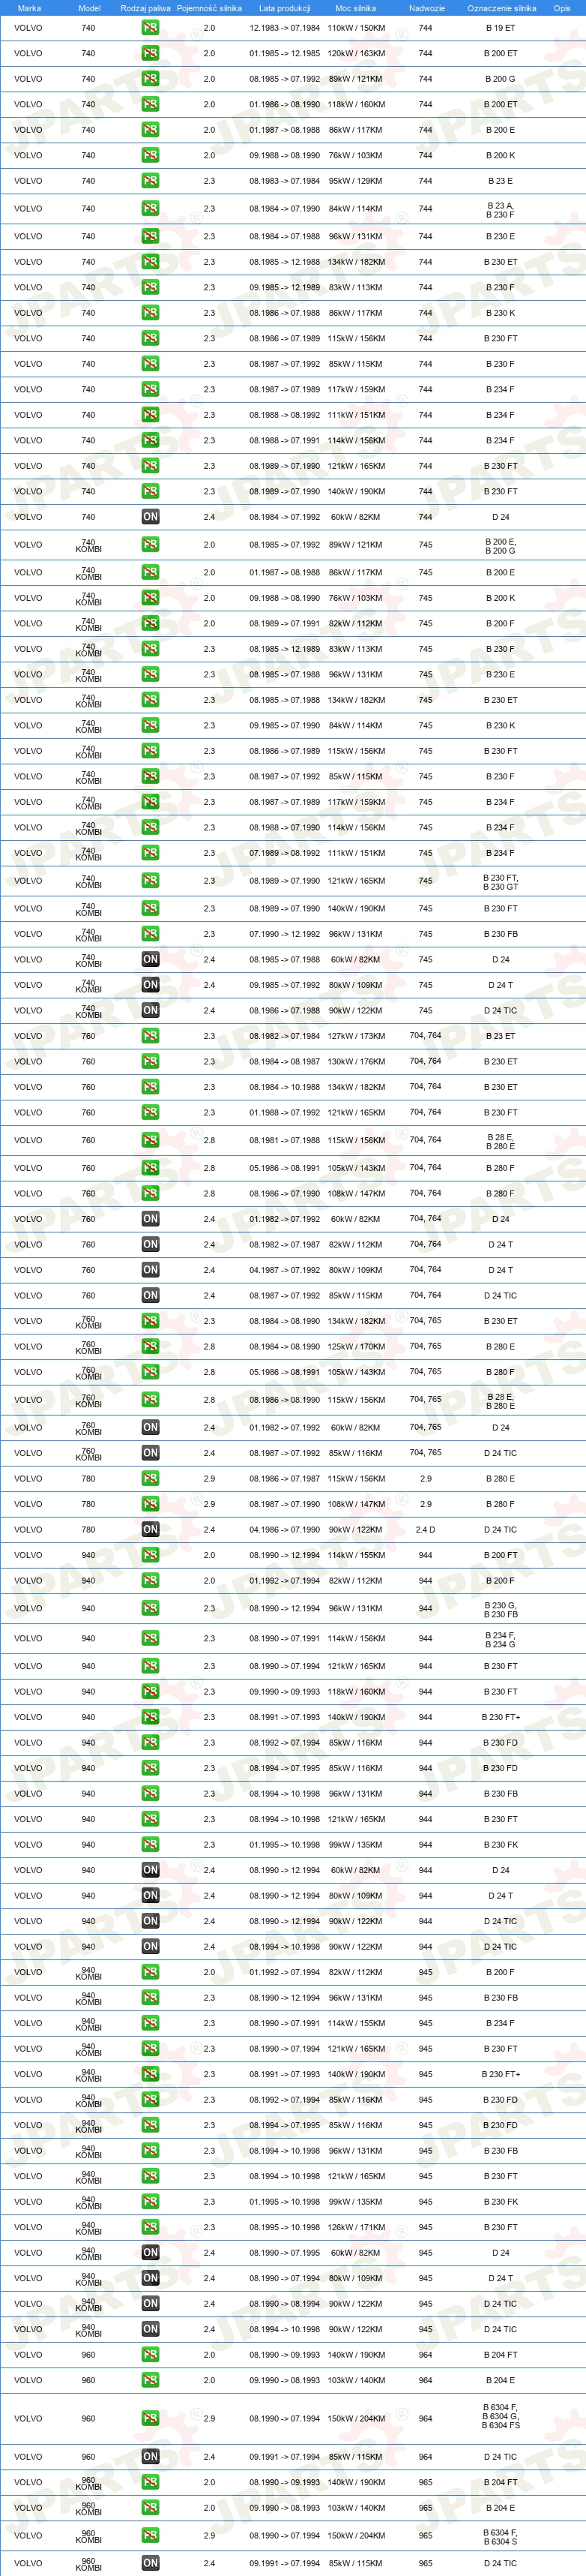Click the 'Lata produkcji' column header

tap(285, 8)
